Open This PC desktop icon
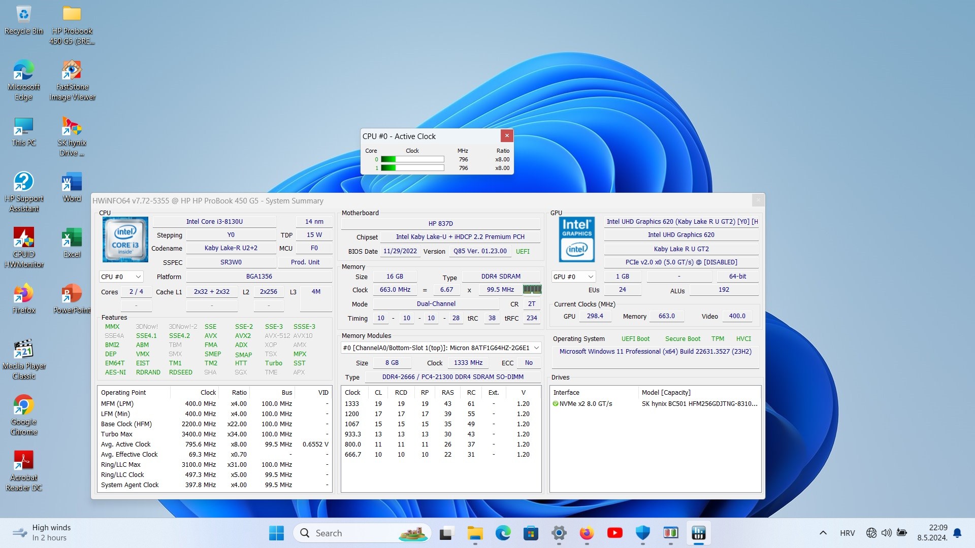 pos(23,132)
